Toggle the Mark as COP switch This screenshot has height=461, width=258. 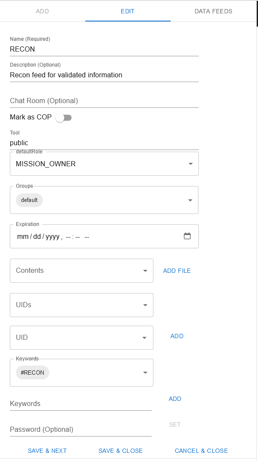pyautogui.click(x=63, y=118)
